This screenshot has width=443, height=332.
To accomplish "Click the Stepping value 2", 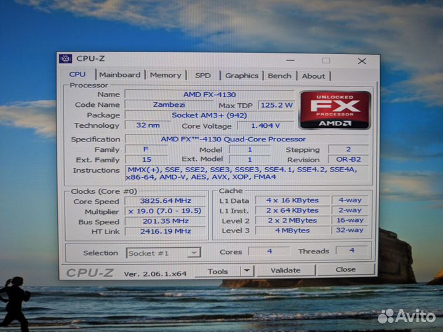I will coord(348,149).
